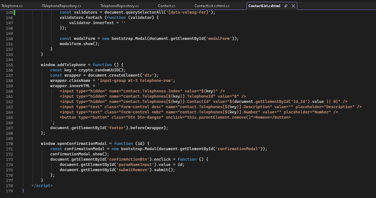Click the 'confirmationModal.show();' statement

[x=80, y=154]
